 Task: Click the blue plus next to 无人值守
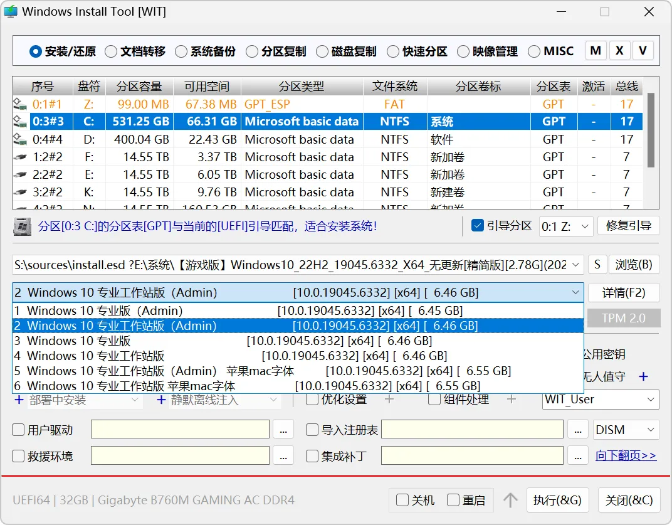tap(643, 376)
